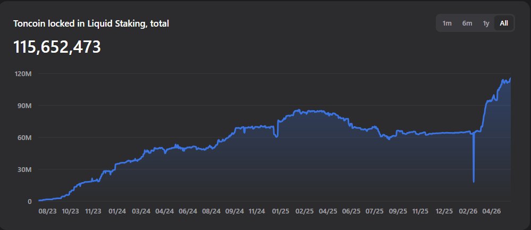Click the 30M y-axis label
The image size is (531, 230).
pos(26,169)
